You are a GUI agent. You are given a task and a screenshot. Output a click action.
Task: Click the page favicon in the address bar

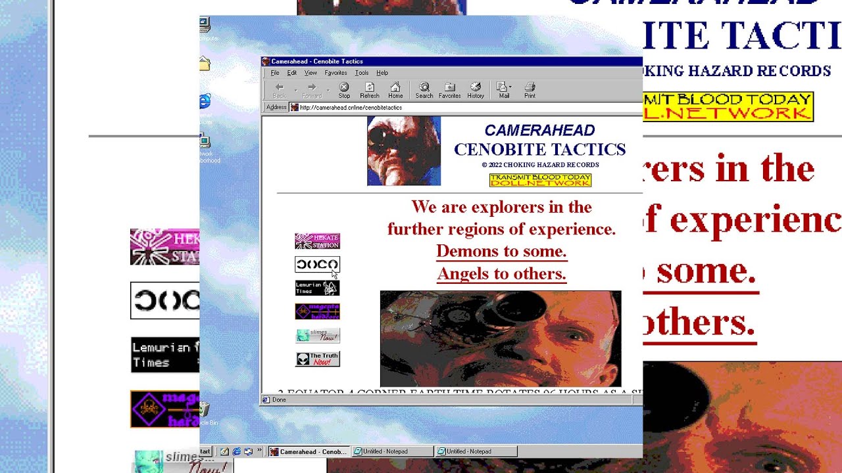click(295, 107)
